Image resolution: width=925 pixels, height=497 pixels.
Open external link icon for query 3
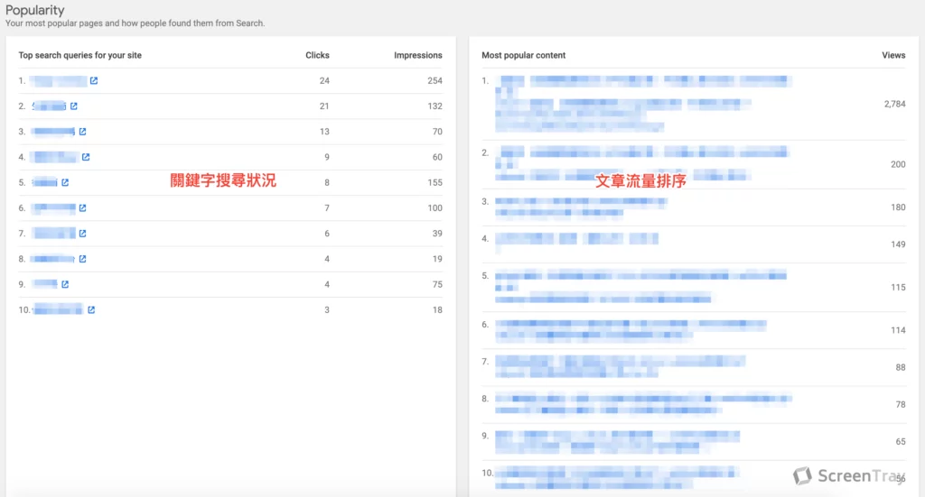(x=82, y=132)
